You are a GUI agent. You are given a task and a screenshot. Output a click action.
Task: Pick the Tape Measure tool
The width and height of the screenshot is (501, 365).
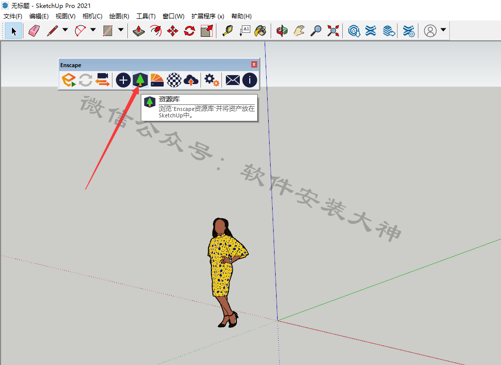tap(227, 31)
